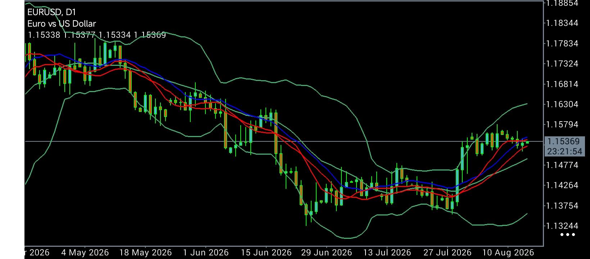Click the 10 Aug 2026 date label
Screen dimensions: 590x259
click(508, 253)
